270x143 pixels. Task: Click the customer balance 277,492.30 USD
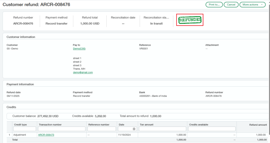48,116
